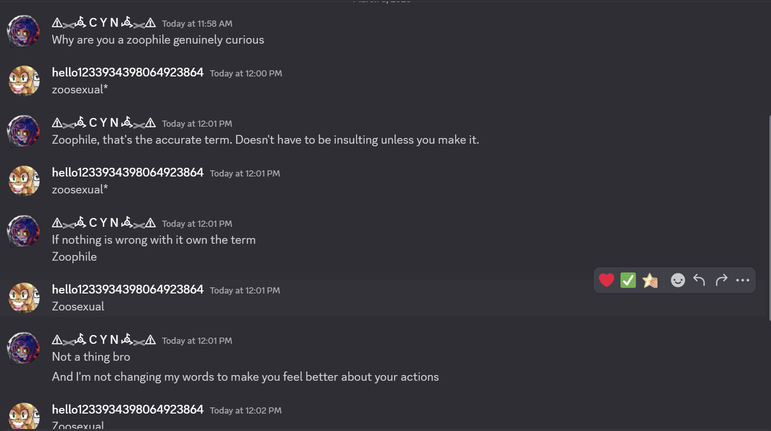Click CYN's avatar on the 11:58 AM message
Screen dimensions: 771x431
point(24,31)
